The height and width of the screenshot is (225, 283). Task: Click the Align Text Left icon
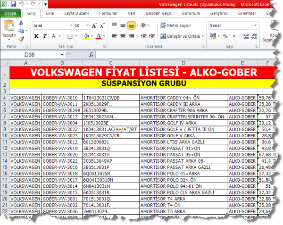[114, 36]
